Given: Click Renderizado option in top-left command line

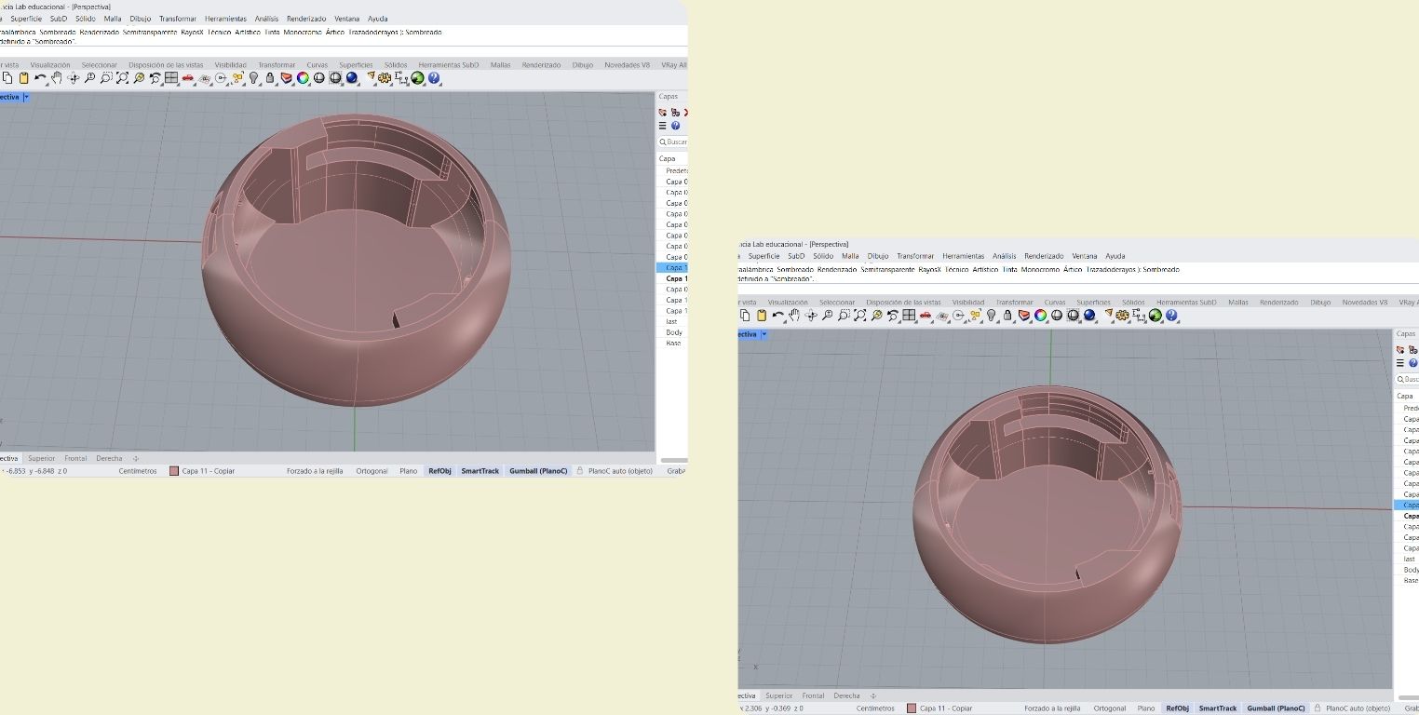Looking at the screenshot, I should point(99,32).
